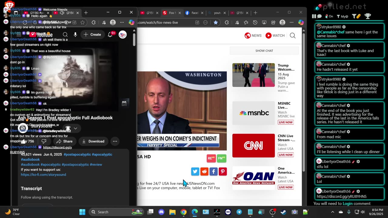This screenshot has width=388, height=218.
Task: Open Google Chrome from the taskbar
Action: click(183, 212)
